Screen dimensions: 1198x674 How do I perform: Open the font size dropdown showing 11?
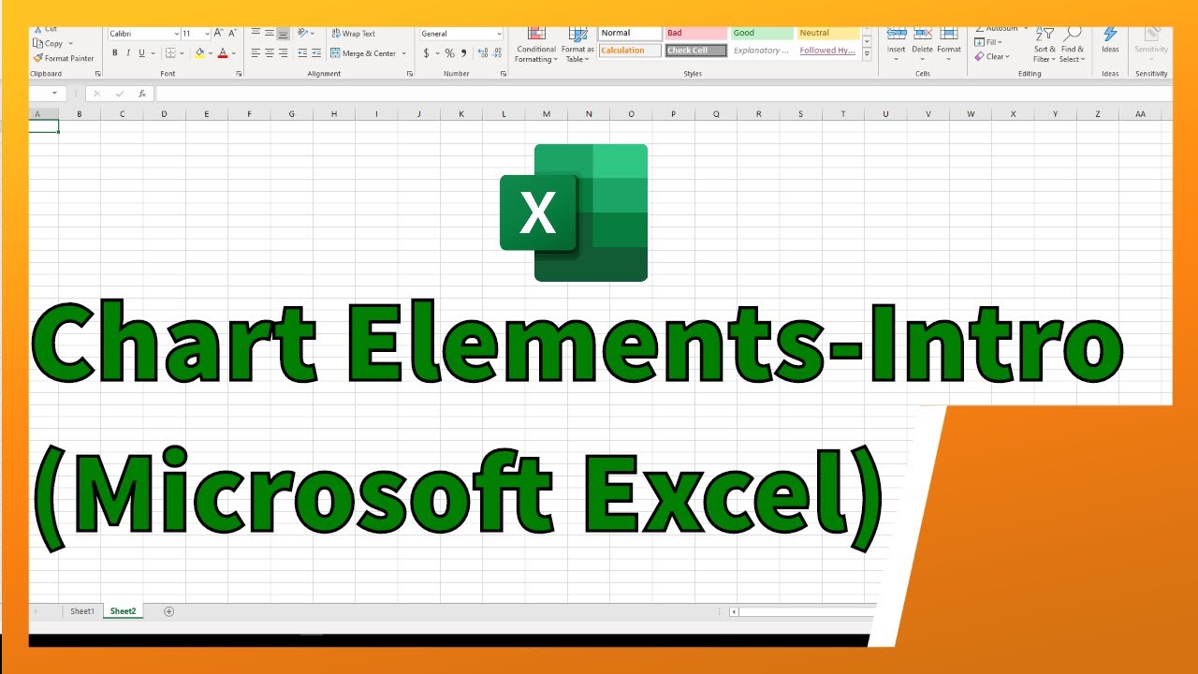coord(206,34)
